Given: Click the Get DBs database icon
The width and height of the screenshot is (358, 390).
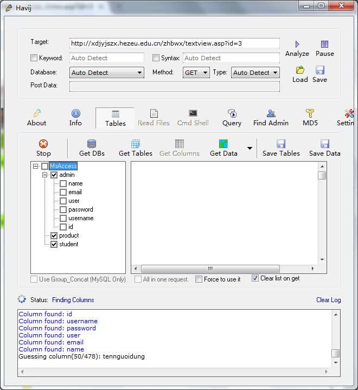Looking at the screenshot, I should pos(92,144).
